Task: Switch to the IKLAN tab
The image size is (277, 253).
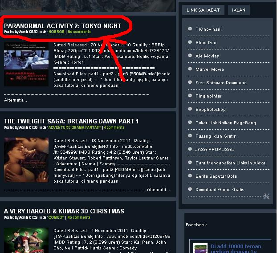Action: pyautogui.click(x=239, y=10)
